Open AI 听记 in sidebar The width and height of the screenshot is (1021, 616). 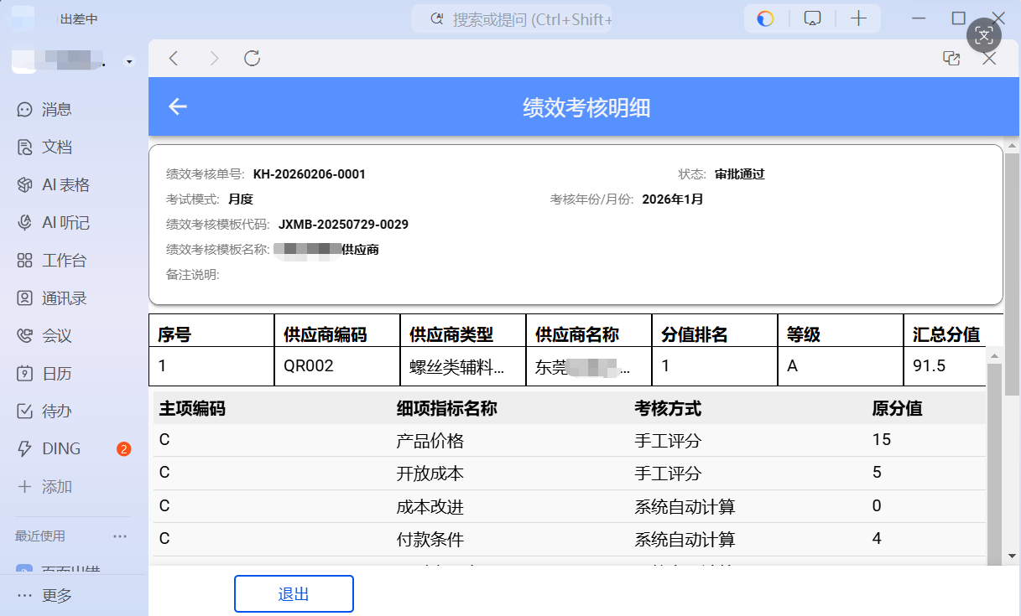click(54, 222)
